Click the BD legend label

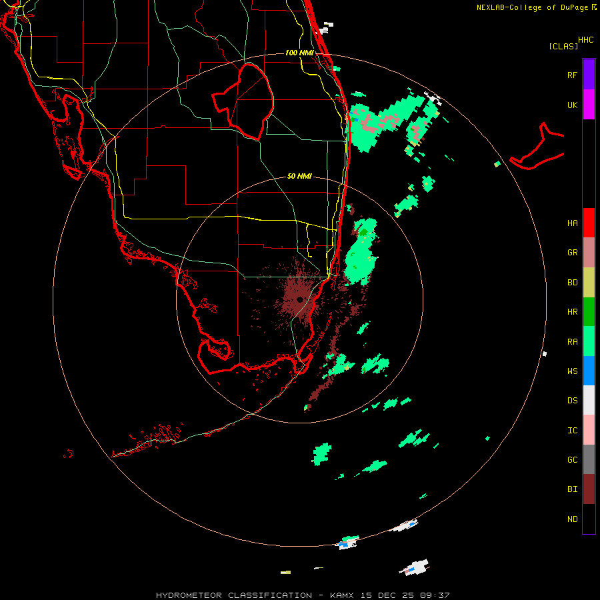tap(572, 283)
